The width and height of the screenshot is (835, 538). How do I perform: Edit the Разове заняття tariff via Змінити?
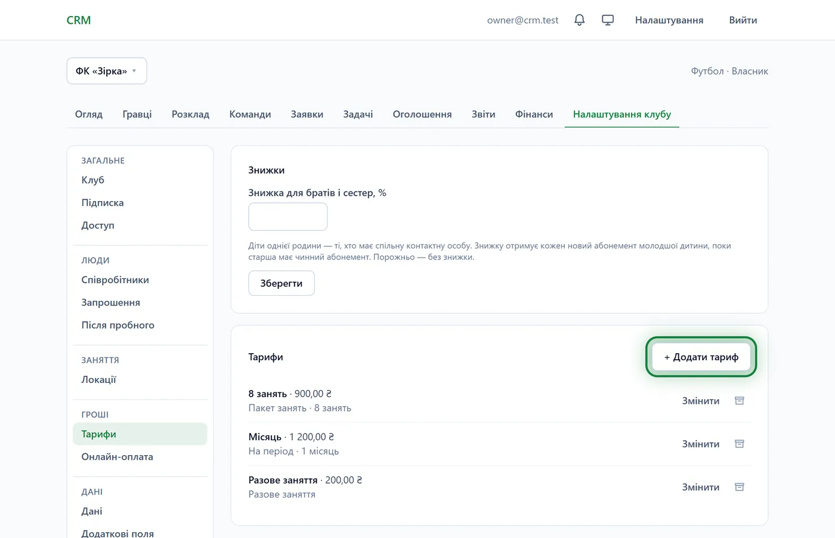click(x=701, y=487)
